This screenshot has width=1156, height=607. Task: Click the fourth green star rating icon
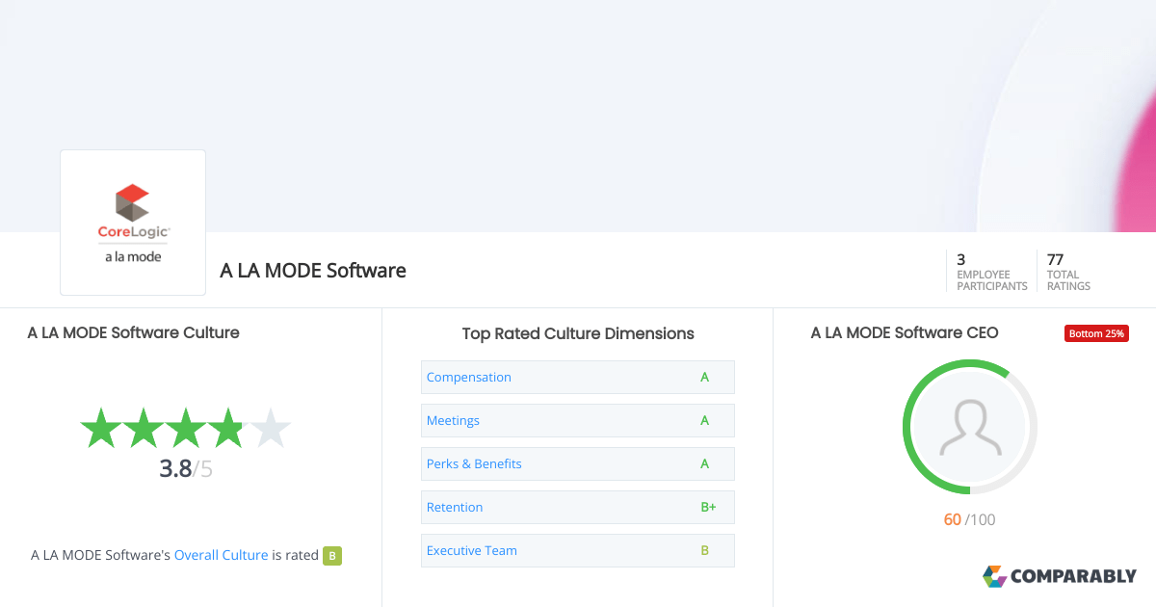[228, 427]
